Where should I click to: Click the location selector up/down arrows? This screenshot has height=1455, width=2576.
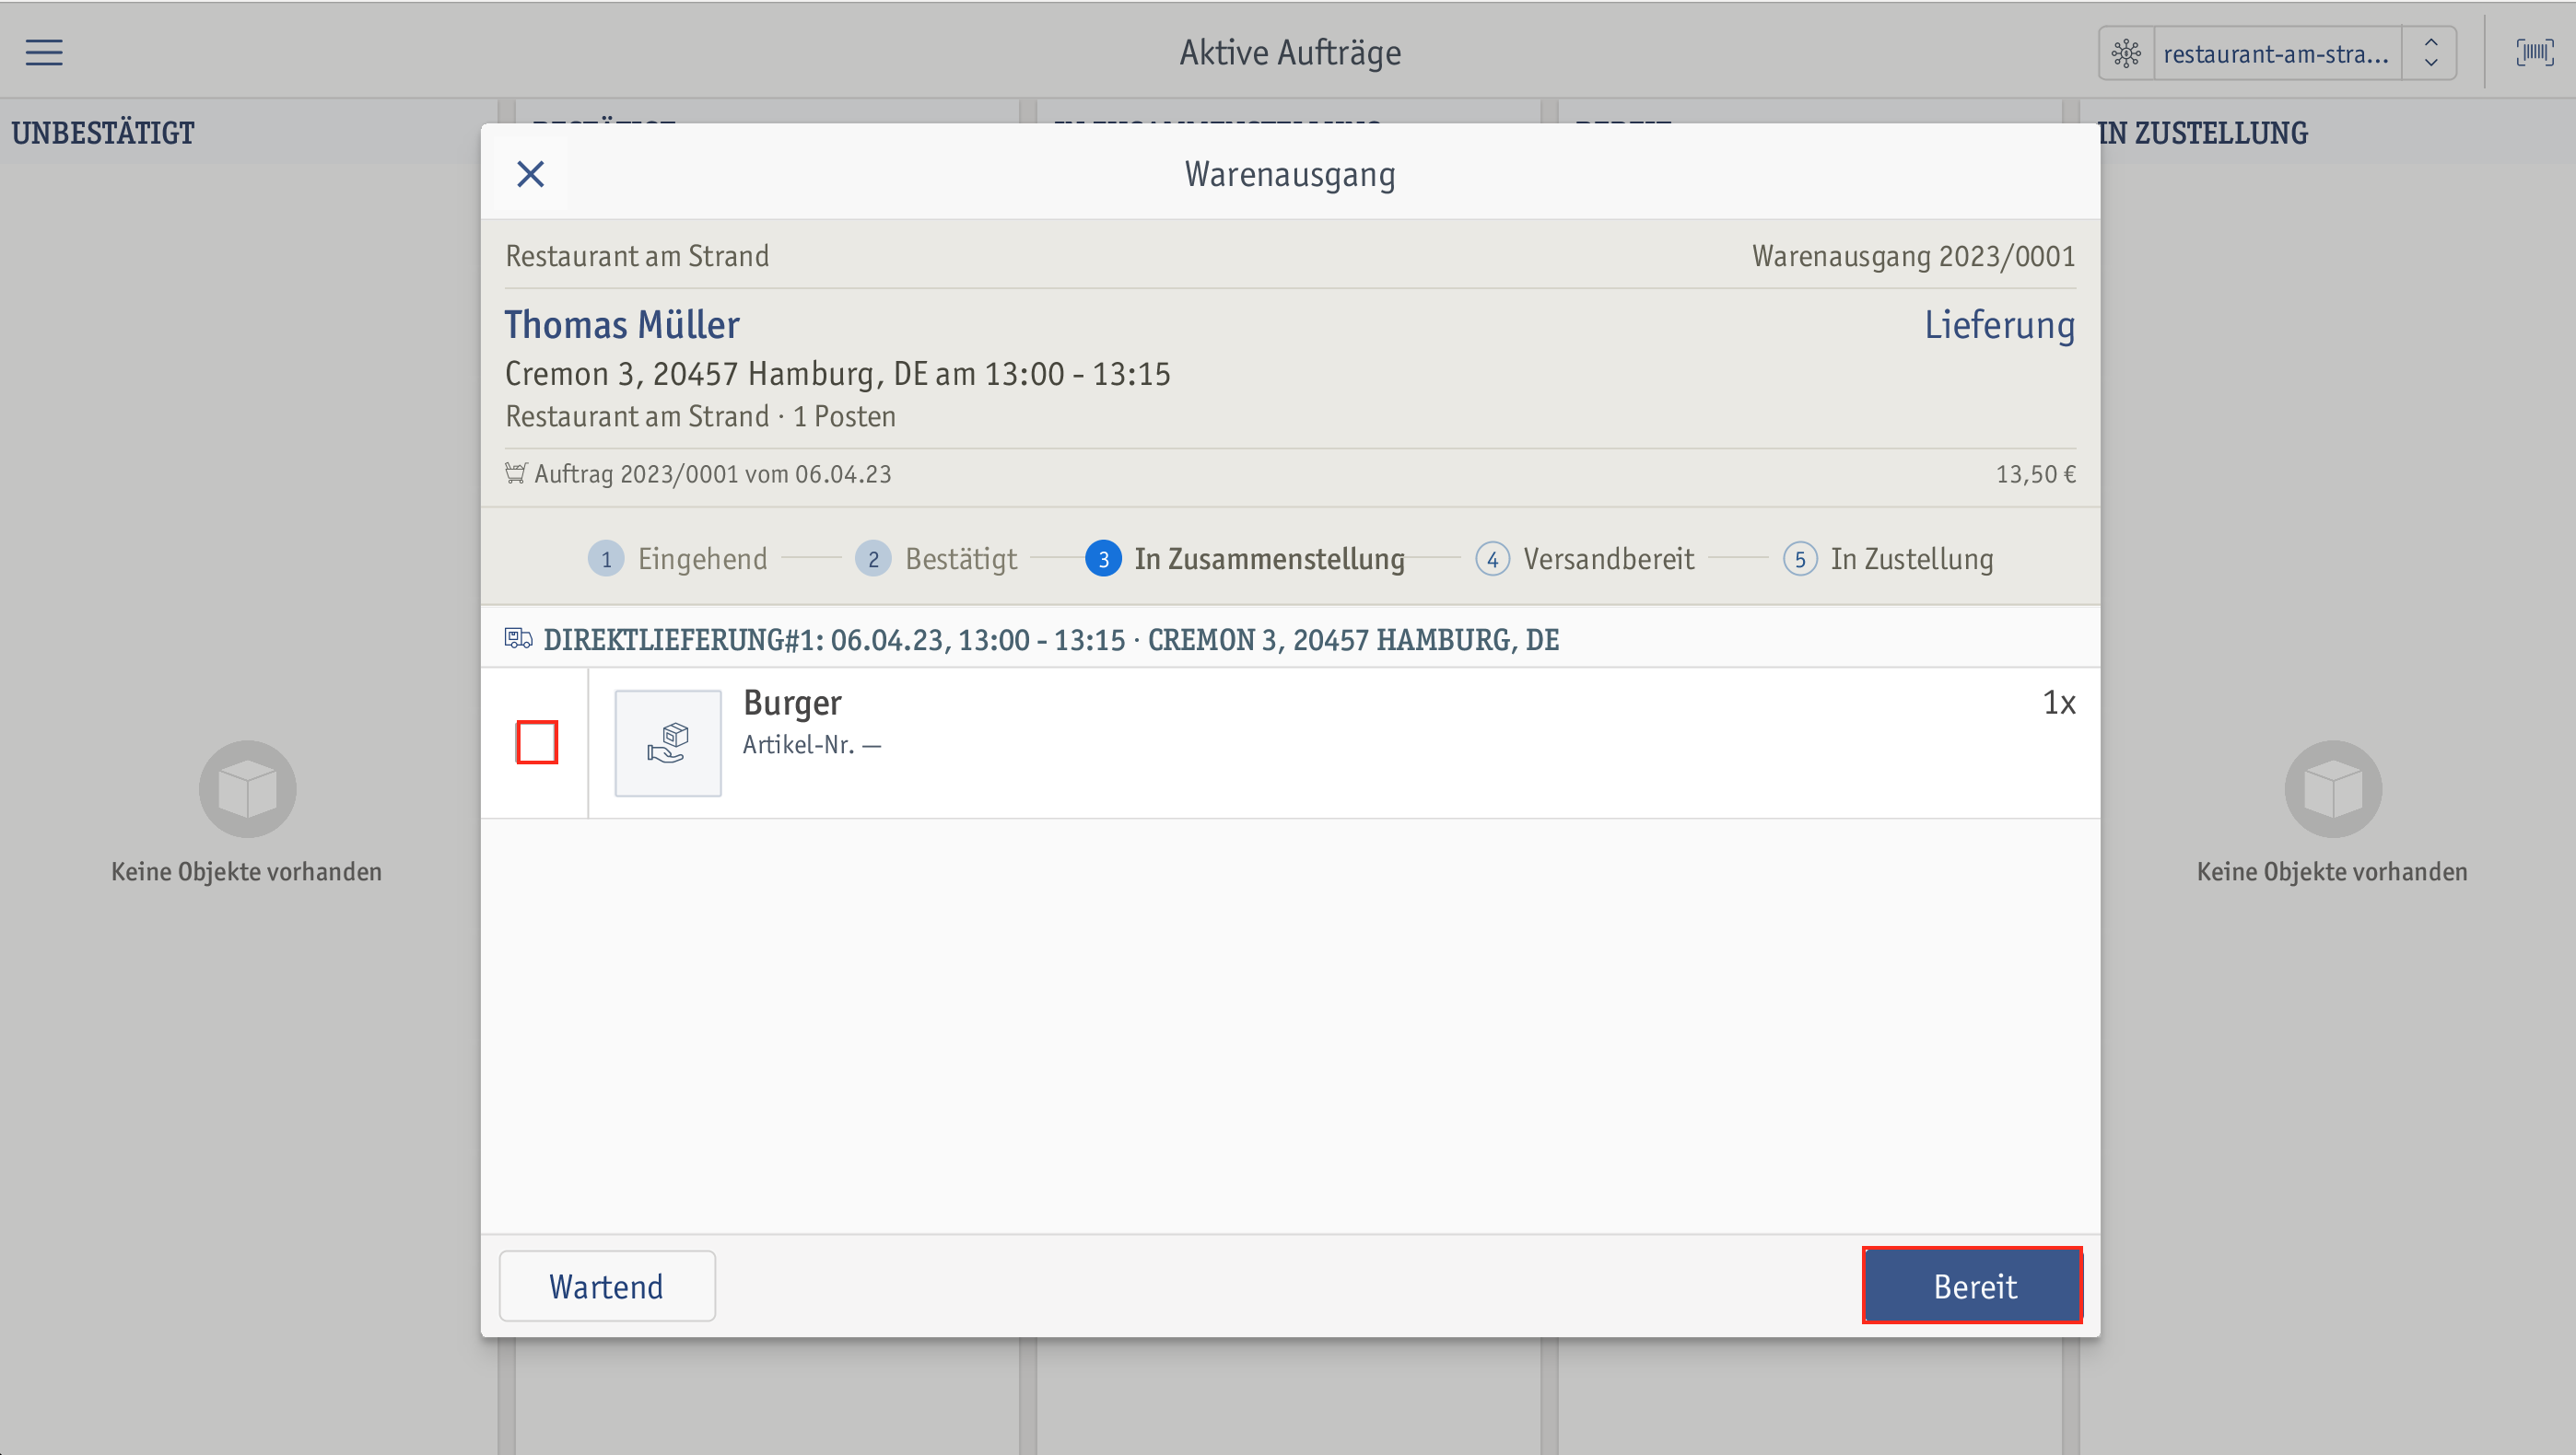[2431, 53]
